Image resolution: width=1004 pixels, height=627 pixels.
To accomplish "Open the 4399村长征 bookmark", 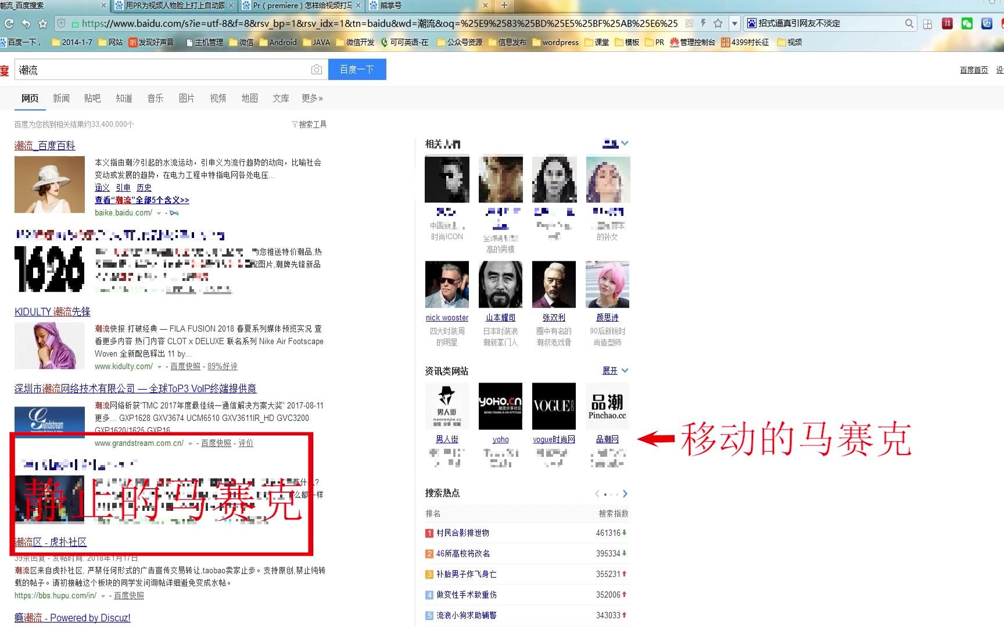I will [745, 42].
